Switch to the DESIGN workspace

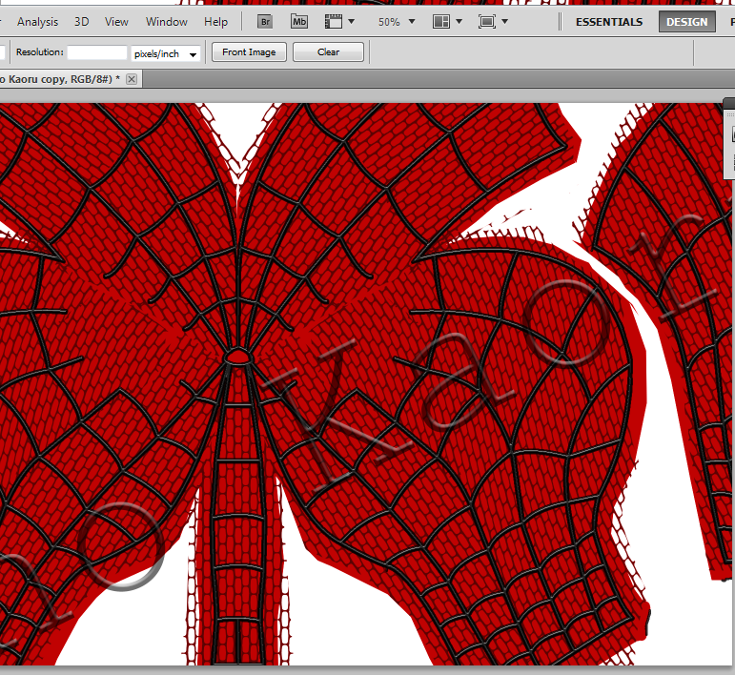click(687, 22)
